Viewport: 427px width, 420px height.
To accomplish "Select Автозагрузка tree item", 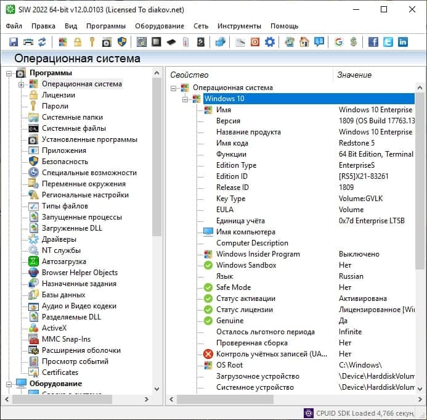I will pyautogui.click(x=63, y=261).
